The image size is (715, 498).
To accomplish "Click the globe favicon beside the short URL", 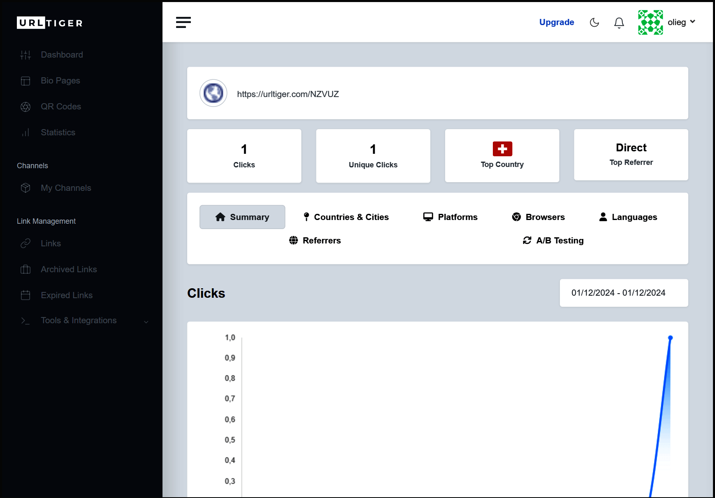I will (214, 93).
